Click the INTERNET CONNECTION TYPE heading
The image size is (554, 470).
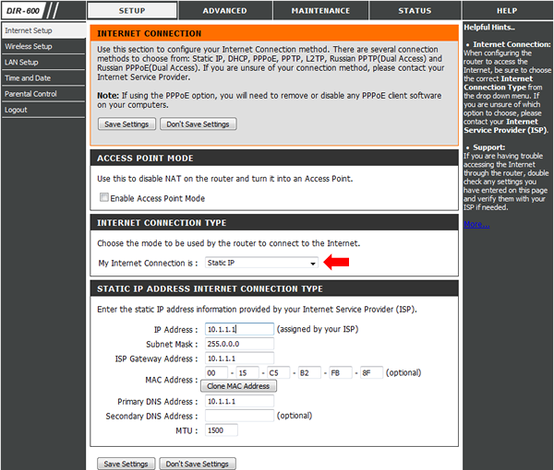pos(162,223)
